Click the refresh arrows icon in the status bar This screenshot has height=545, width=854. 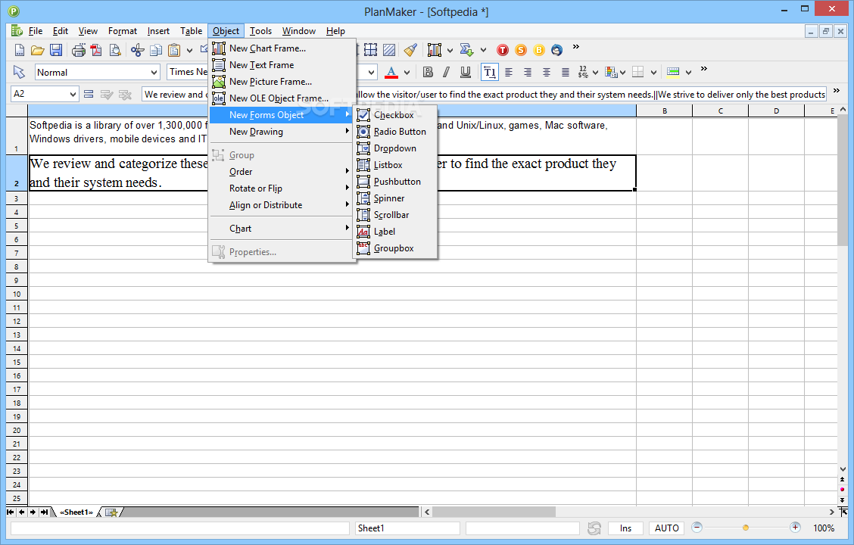[594, 528]
